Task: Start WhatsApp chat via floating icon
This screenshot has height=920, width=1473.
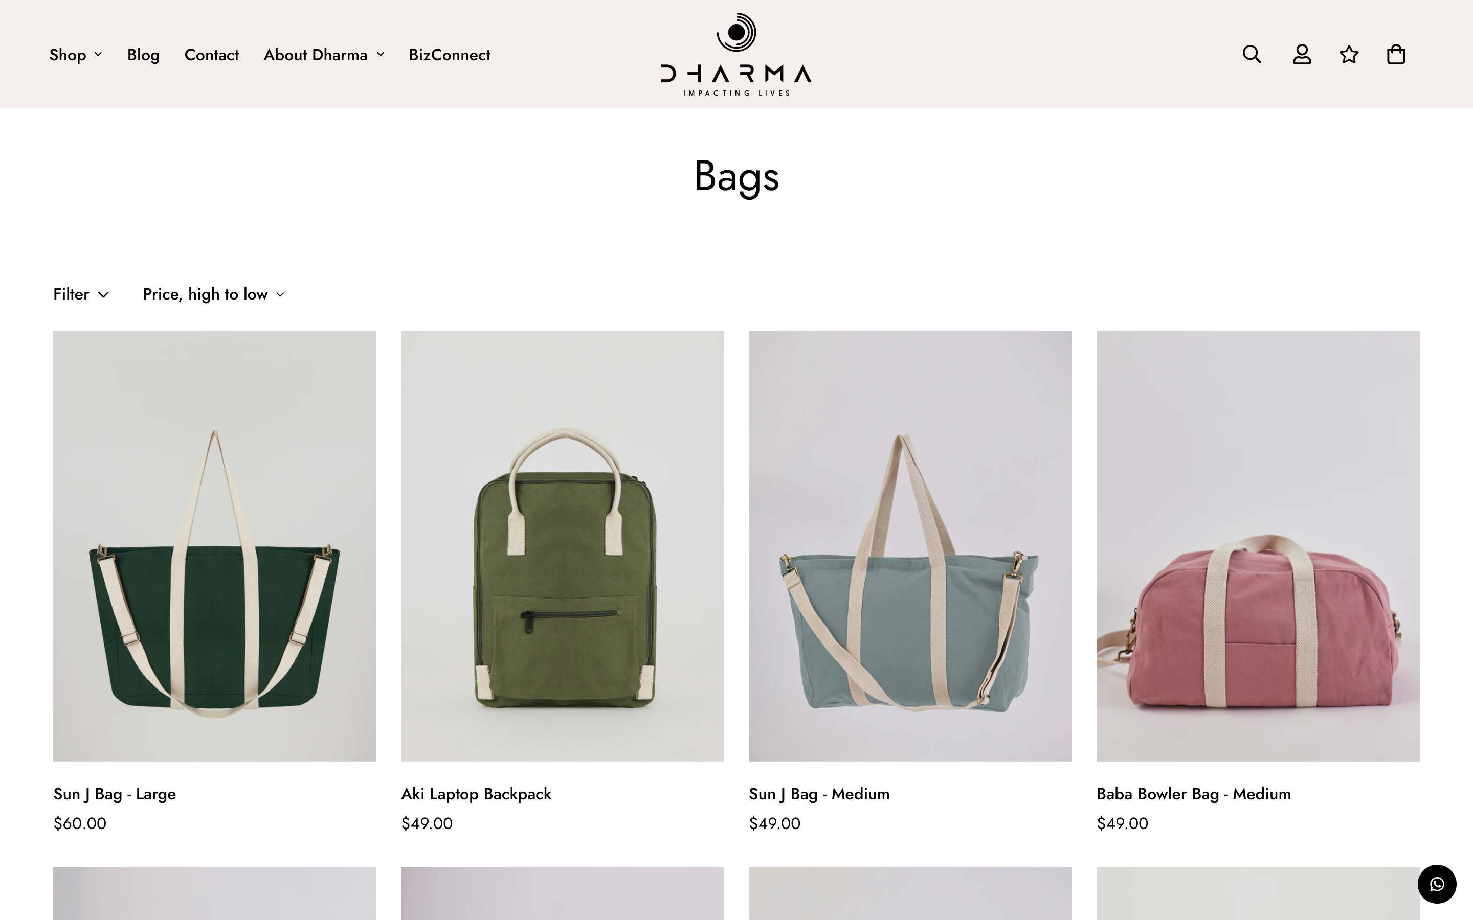Action: pyautogui.click(x=1437, y=884)
